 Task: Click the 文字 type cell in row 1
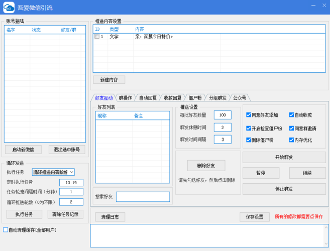(114, 37)
